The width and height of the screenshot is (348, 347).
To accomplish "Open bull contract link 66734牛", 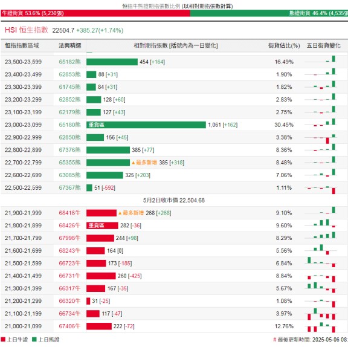I will point(69,314).
